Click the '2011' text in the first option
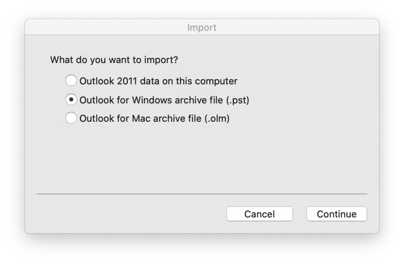Screen dimensions: 404x264 click(x=127, y=81)
